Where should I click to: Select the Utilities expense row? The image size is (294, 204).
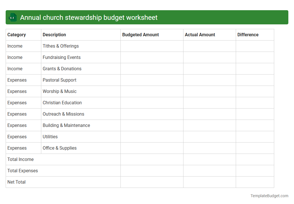pos(50,137)
